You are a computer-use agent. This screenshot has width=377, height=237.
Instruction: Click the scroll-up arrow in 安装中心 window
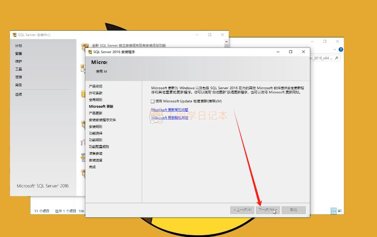(226, 42)
